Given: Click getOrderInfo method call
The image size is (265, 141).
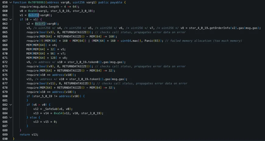Looking at the screenshot, I should point(220,28).
